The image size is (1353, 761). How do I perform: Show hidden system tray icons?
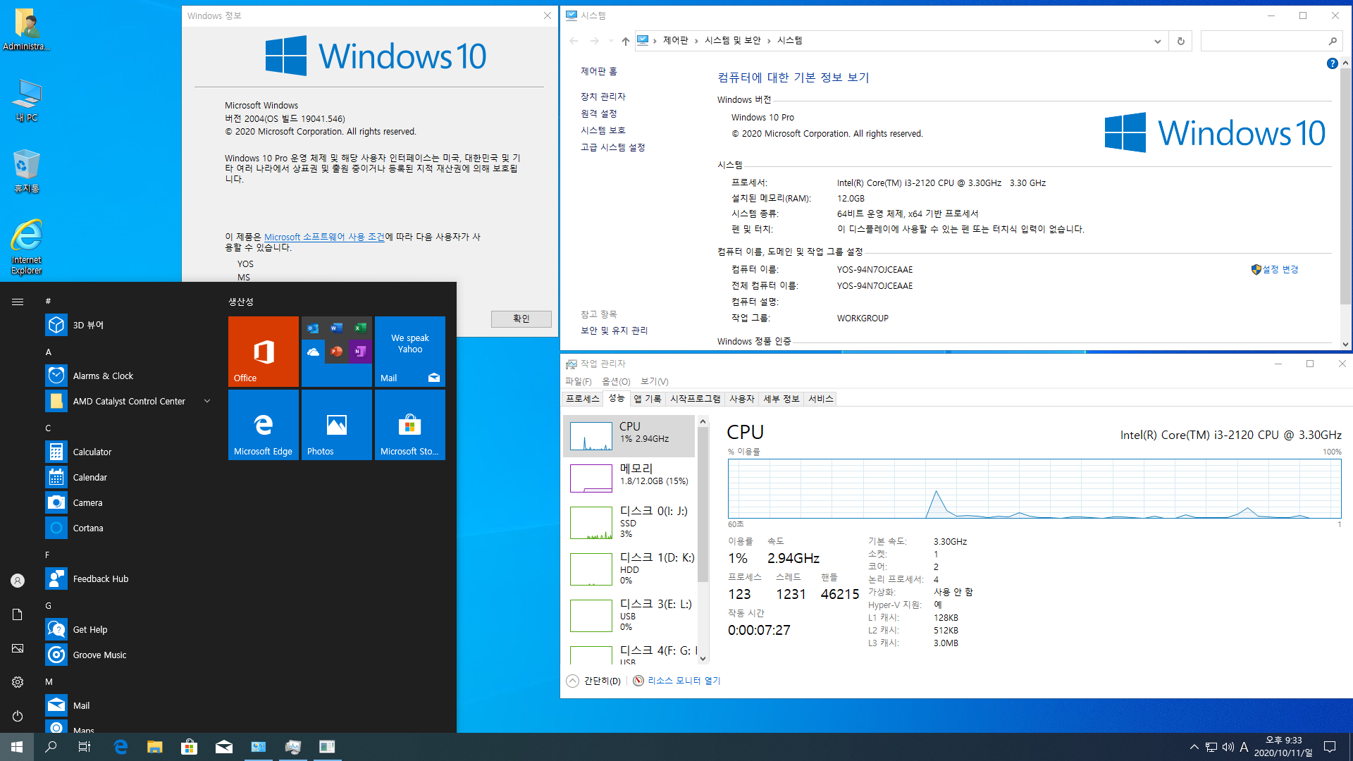coord(1194,747)
